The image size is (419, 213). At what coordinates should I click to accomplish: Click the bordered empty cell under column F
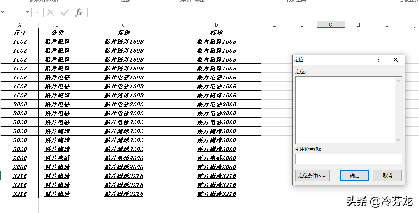point(303,41)
